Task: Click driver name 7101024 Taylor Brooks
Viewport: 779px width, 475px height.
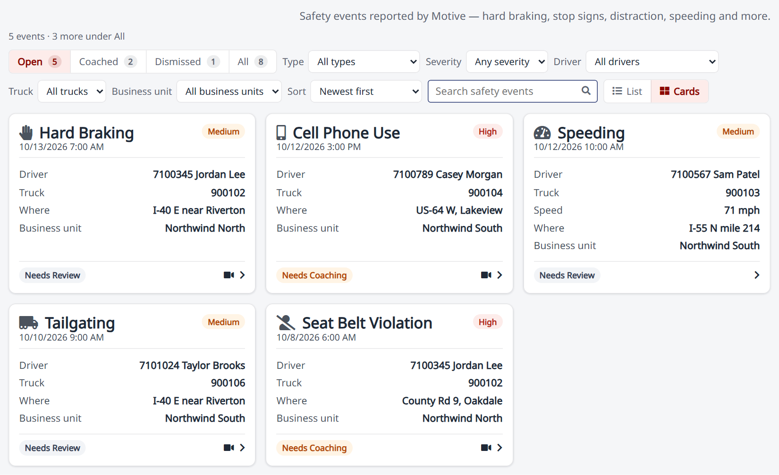Action: pos(192,366)
